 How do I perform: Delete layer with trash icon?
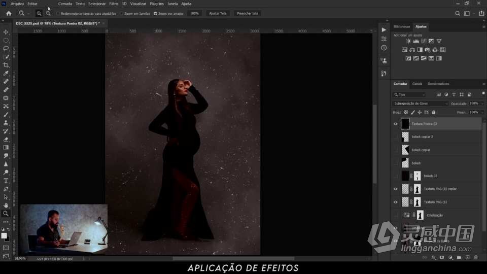coord(476,257)
